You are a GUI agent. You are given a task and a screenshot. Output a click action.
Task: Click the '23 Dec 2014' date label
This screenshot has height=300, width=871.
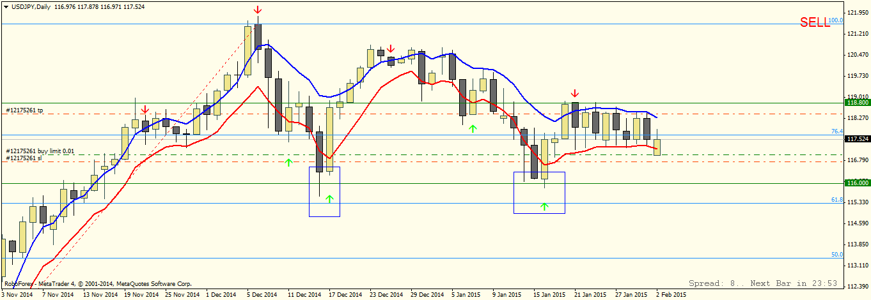386,295
